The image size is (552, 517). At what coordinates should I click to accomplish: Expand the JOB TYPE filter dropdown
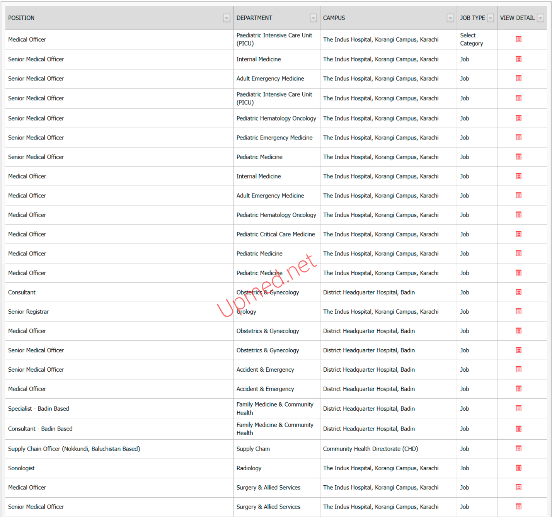point(490,18)
